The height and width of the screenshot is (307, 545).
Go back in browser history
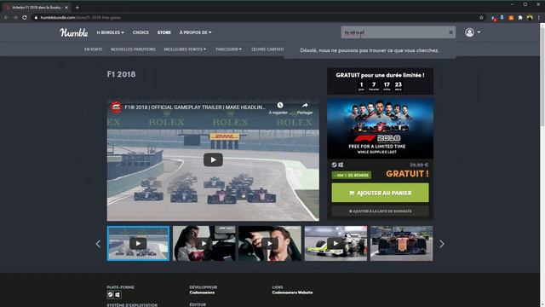point(6,17)
